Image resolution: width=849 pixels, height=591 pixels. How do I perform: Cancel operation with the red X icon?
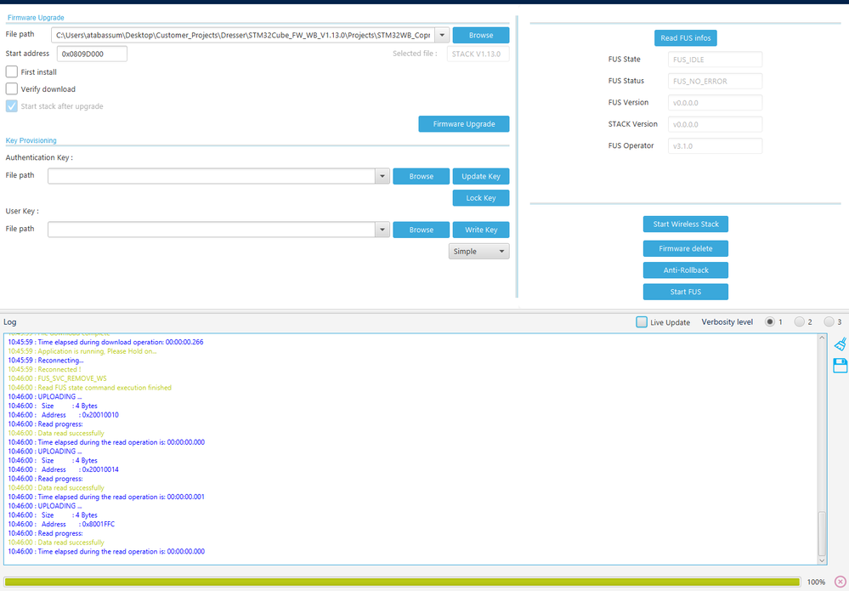click(x=840, y=582)
